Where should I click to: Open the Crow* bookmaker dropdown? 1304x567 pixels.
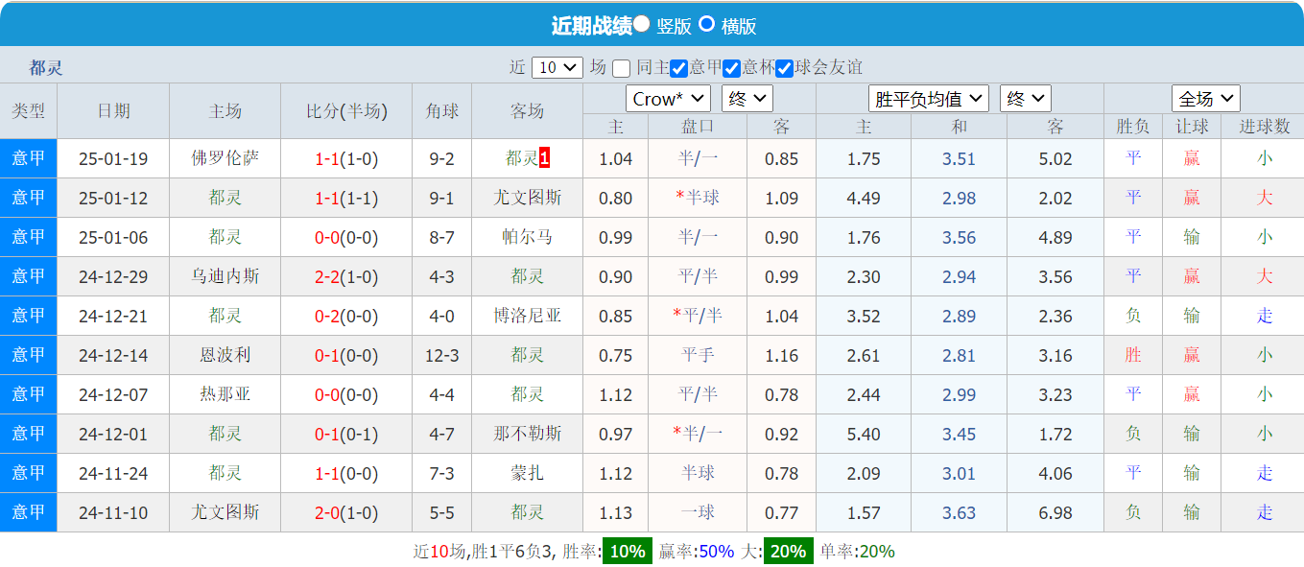coord(668,98)
